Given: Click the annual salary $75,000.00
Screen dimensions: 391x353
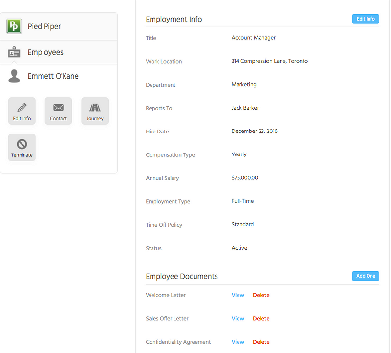Looking at the screenshot, I should (x=245, y=178).
